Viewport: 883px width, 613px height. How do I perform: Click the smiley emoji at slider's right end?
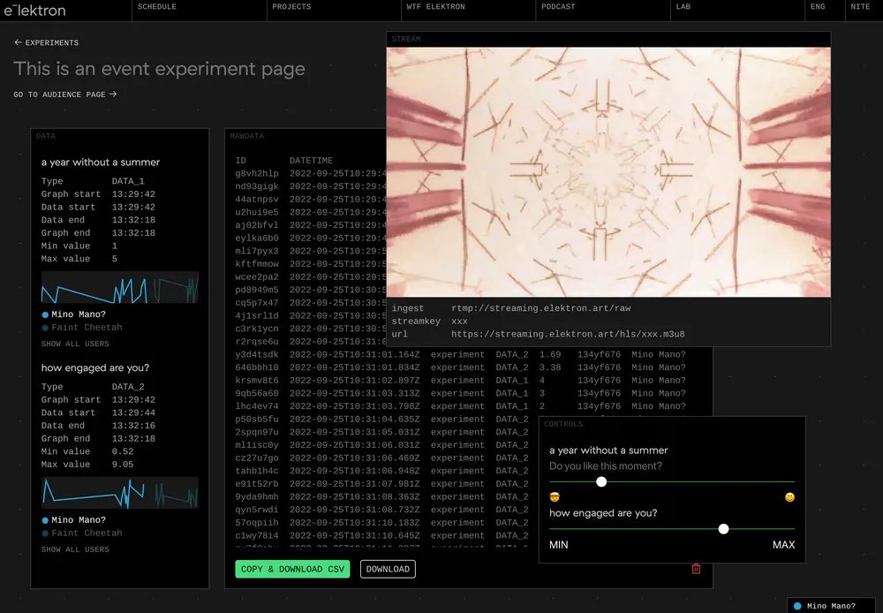[x=789, y=497]
